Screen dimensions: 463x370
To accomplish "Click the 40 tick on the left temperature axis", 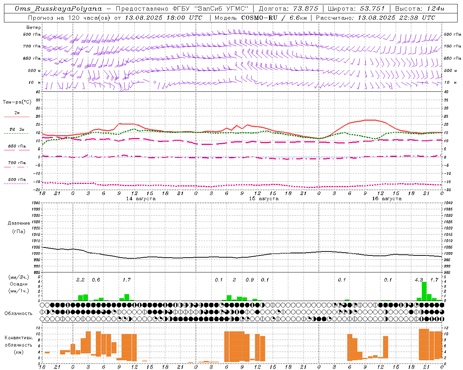I will (38, 92).
